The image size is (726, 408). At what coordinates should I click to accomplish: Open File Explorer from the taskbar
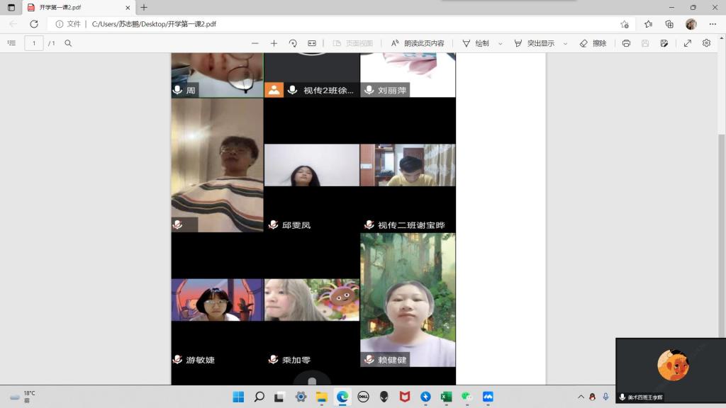(322, 397)
